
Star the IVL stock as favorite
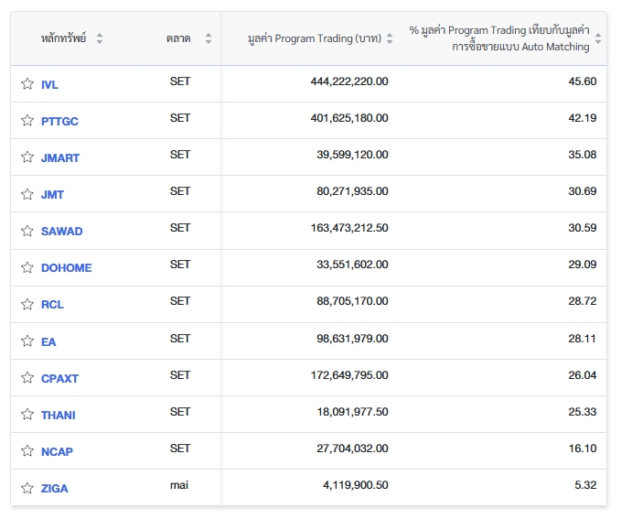(x=27, y=84)
